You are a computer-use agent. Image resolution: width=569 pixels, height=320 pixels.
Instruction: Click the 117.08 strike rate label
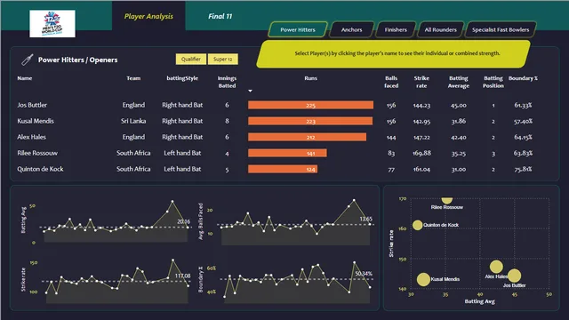click(182, 276)
